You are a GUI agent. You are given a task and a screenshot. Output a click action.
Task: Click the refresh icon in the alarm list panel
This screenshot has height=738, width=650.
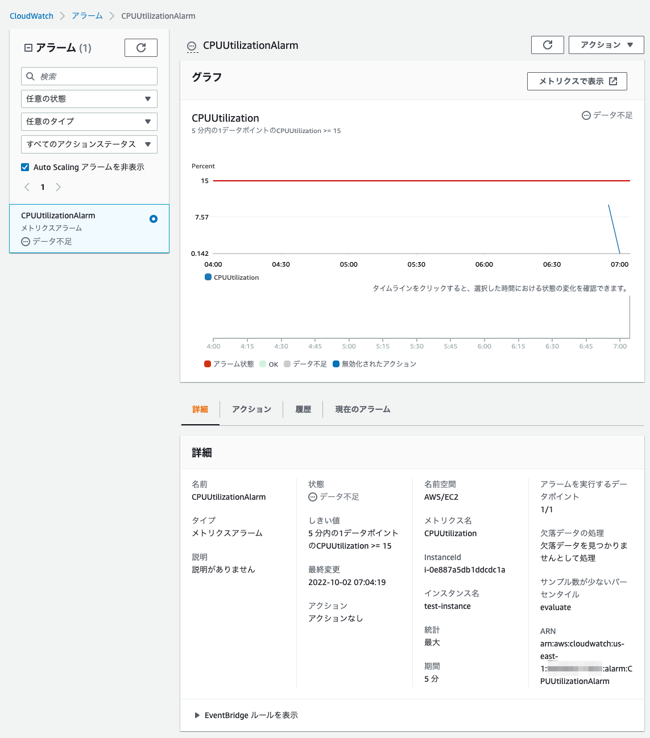[140, 47]
